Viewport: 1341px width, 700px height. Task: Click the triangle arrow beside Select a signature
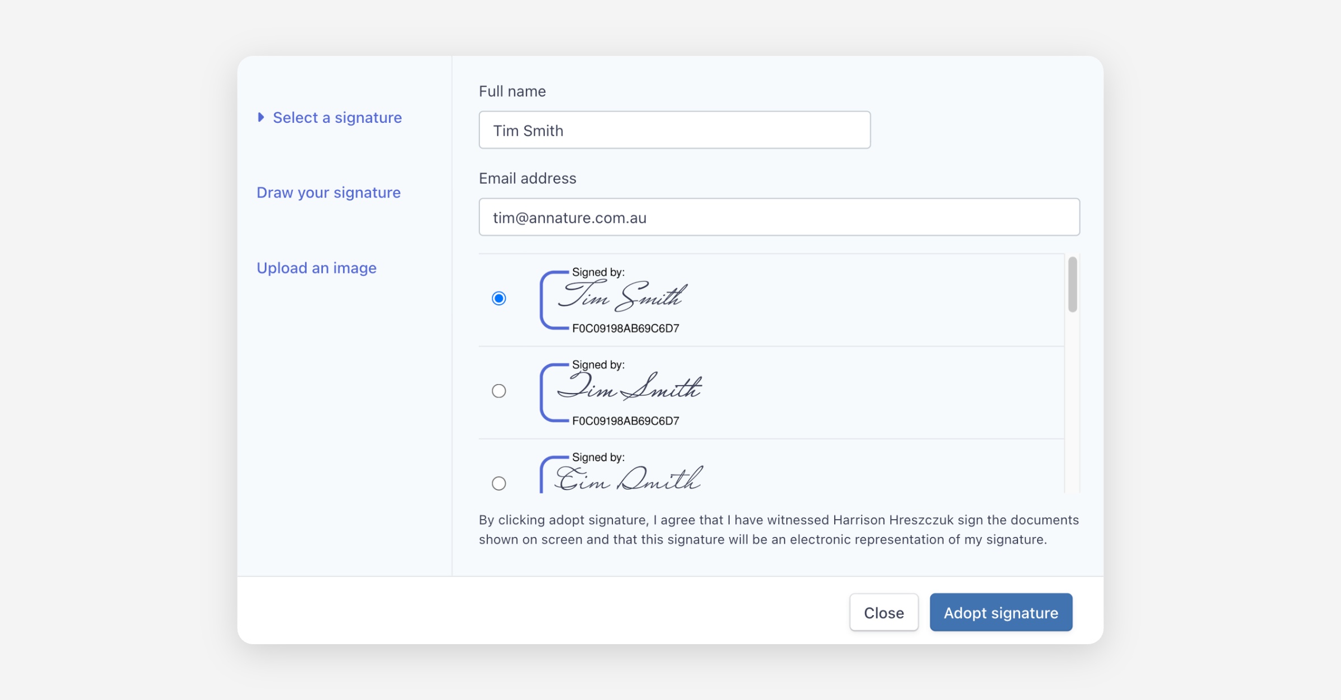260,117
